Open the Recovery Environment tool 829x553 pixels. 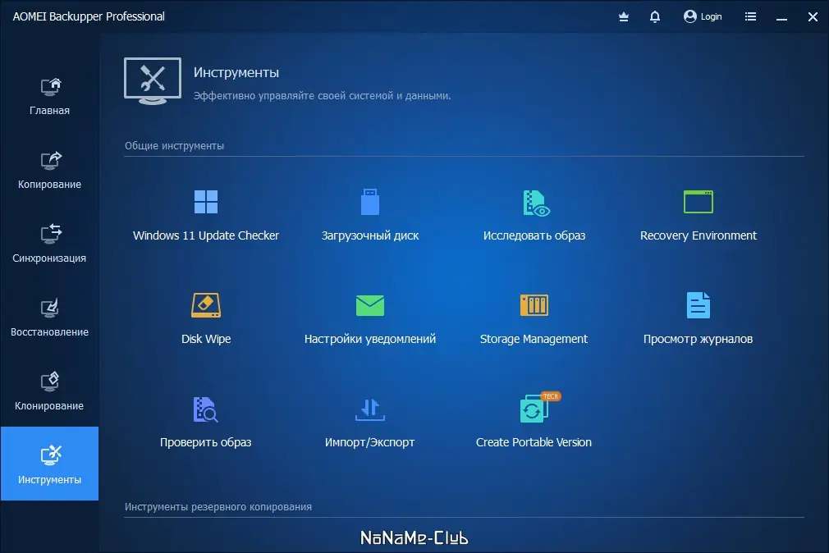coord(698,216)
